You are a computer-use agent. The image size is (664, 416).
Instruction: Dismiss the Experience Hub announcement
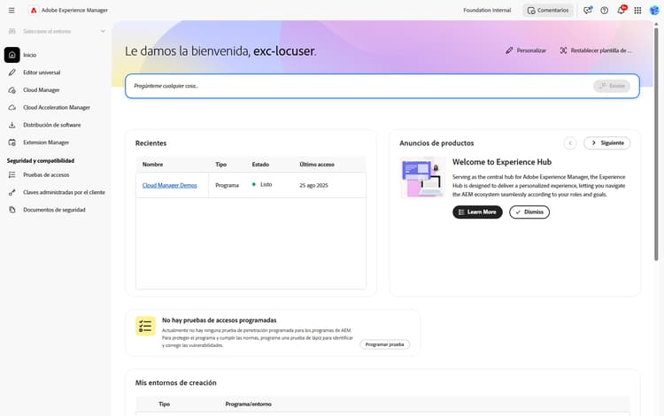tap(529, 212)
